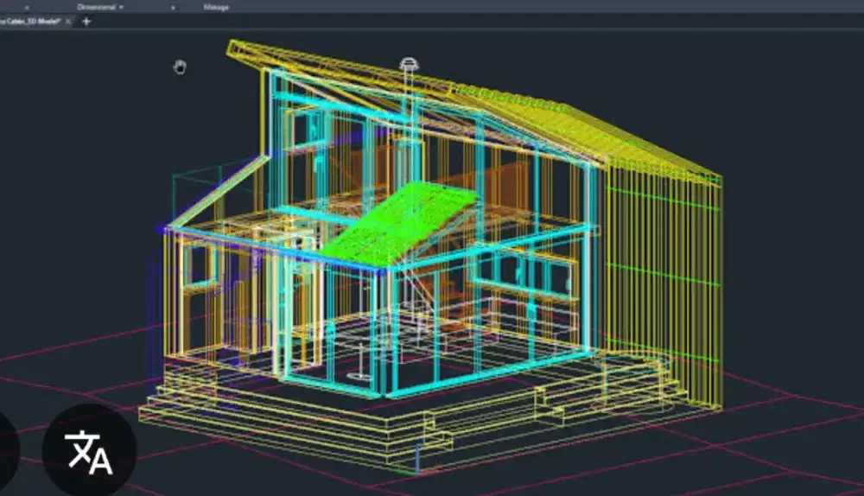Select the chimney vent cap above roof
This screenshot has width=864, height=496.
pos(409,64)
